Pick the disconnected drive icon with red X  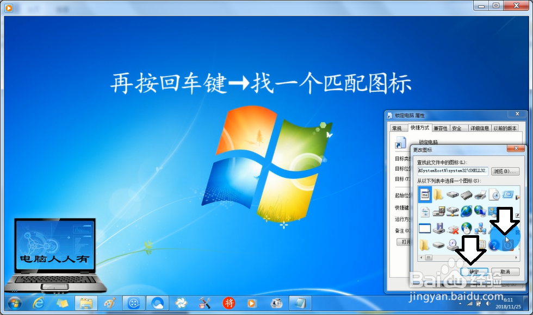click(x=453, y=229)
